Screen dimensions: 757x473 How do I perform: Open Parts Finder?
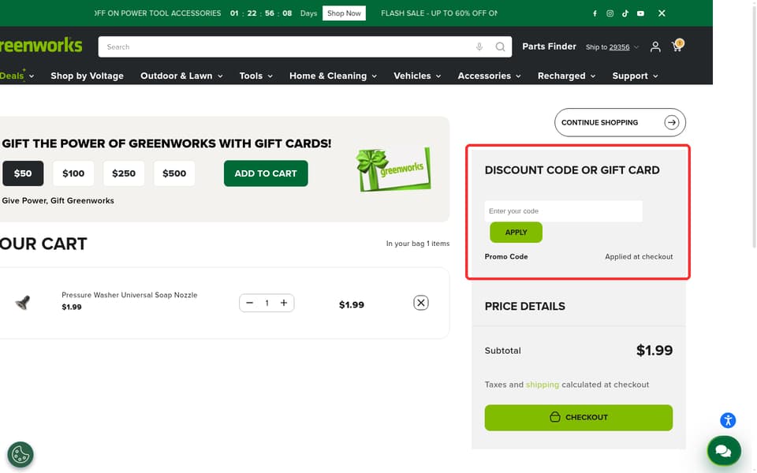549,47
